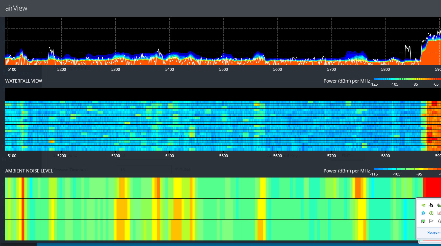This screenshot has width=441, height=246.
Task: Open the Adobe Acrobat tray icon
Action: (439, 213)
